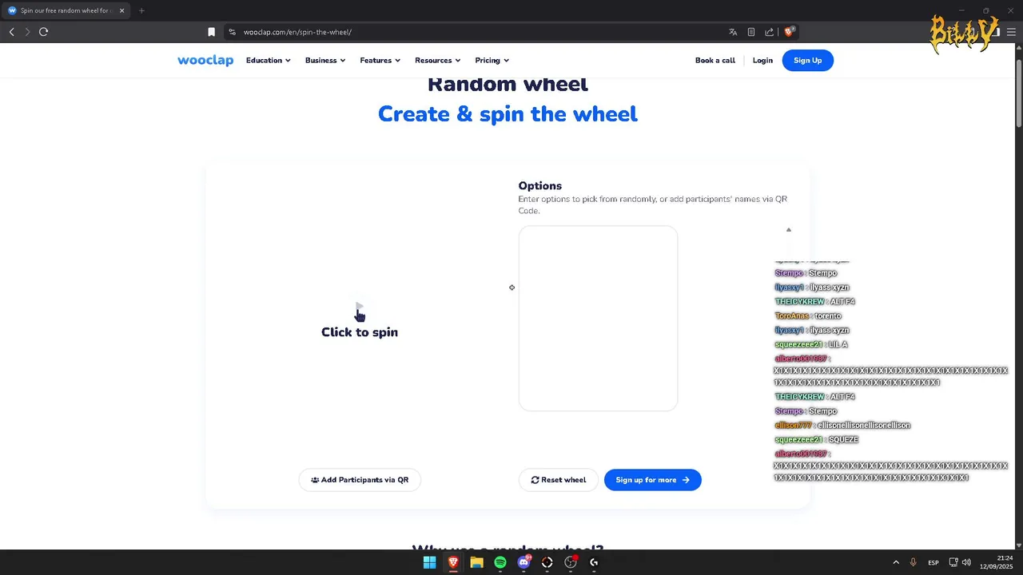Click the Sign Up button
The height and width of the screenshot is (575, 1023).
[807, 60]
